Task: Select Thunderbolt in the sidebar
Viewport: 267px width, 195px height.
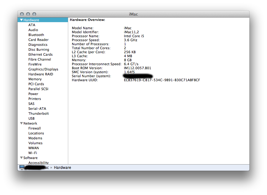Action: pyautogui.click(x=39, y=113)
